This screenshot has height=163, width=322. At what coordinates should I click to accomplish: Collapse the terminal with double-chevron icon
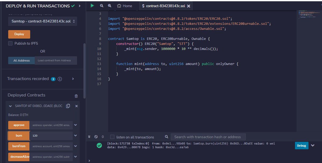click(90, 137)
